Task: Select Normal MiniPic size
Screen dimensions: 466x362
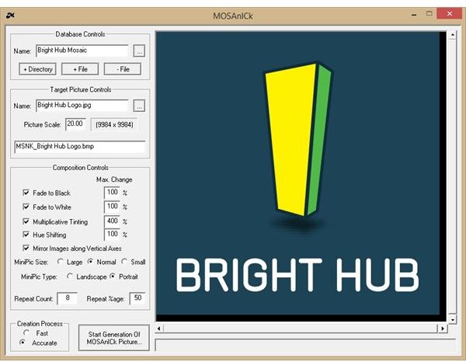Action: click(90, 262)
